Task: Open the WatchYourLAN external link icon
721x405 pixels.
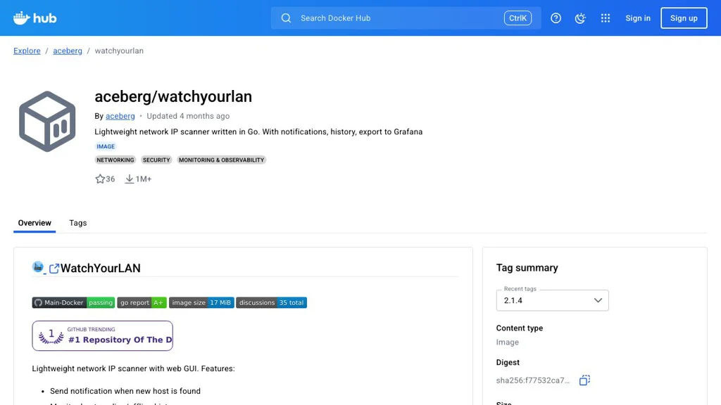Action: pyautogui.click(x=54, y=269)
